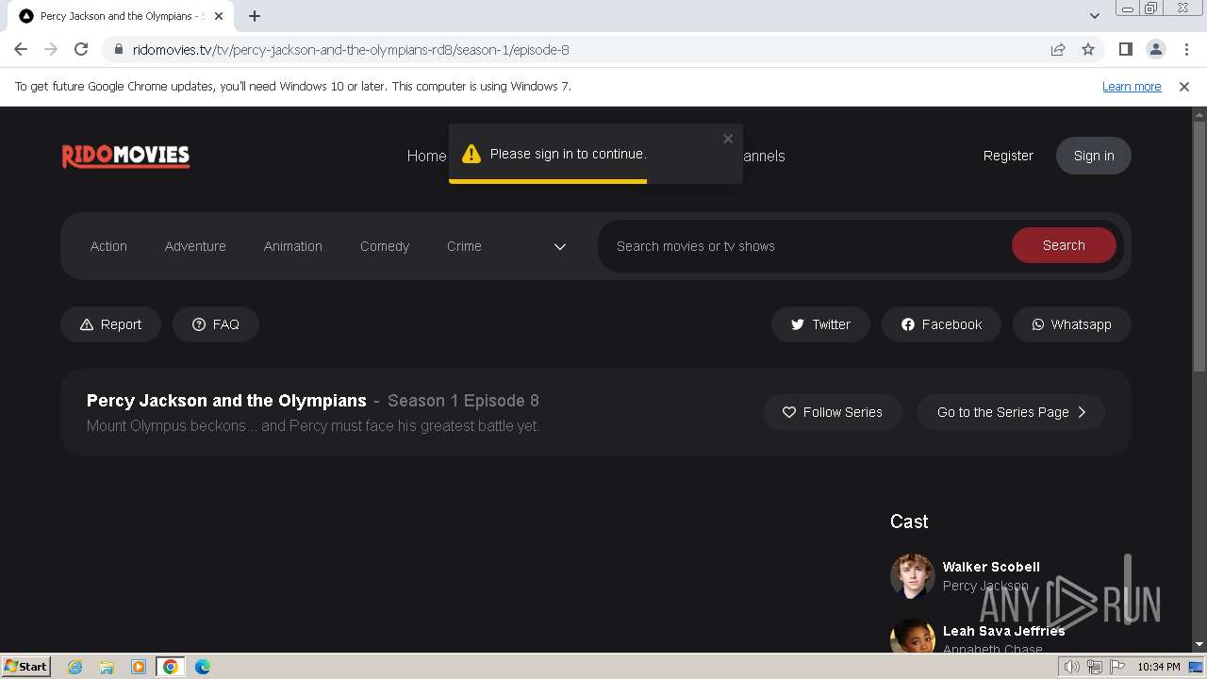Open Windows Media Player from taskbar
This screenshot has width=1207, height=679.
(x=139, y=667)
